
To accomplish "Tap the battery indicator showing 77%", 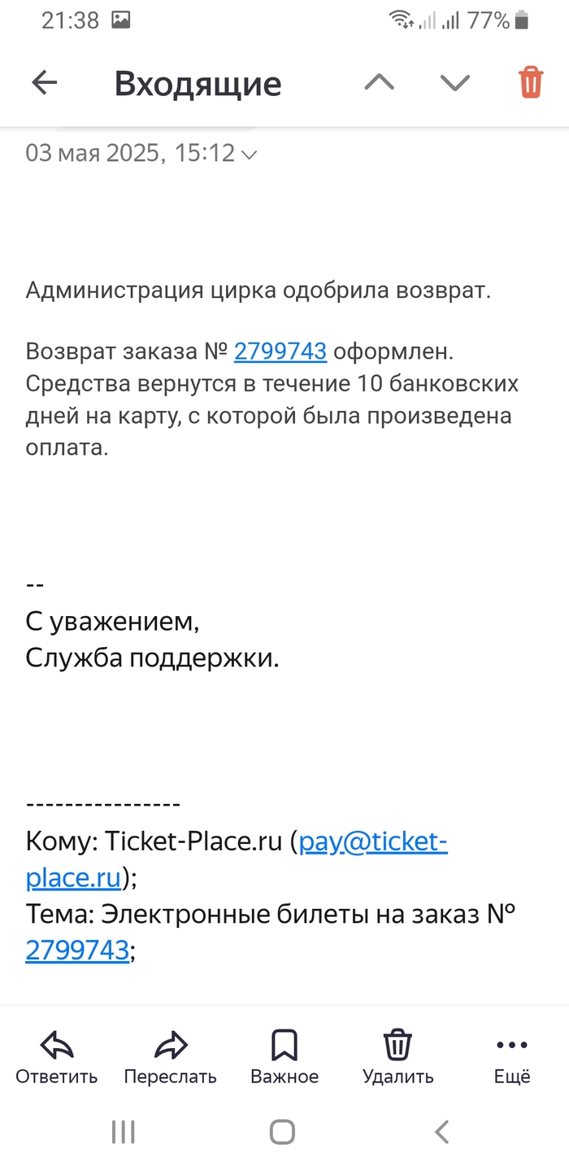I will 522,20.
